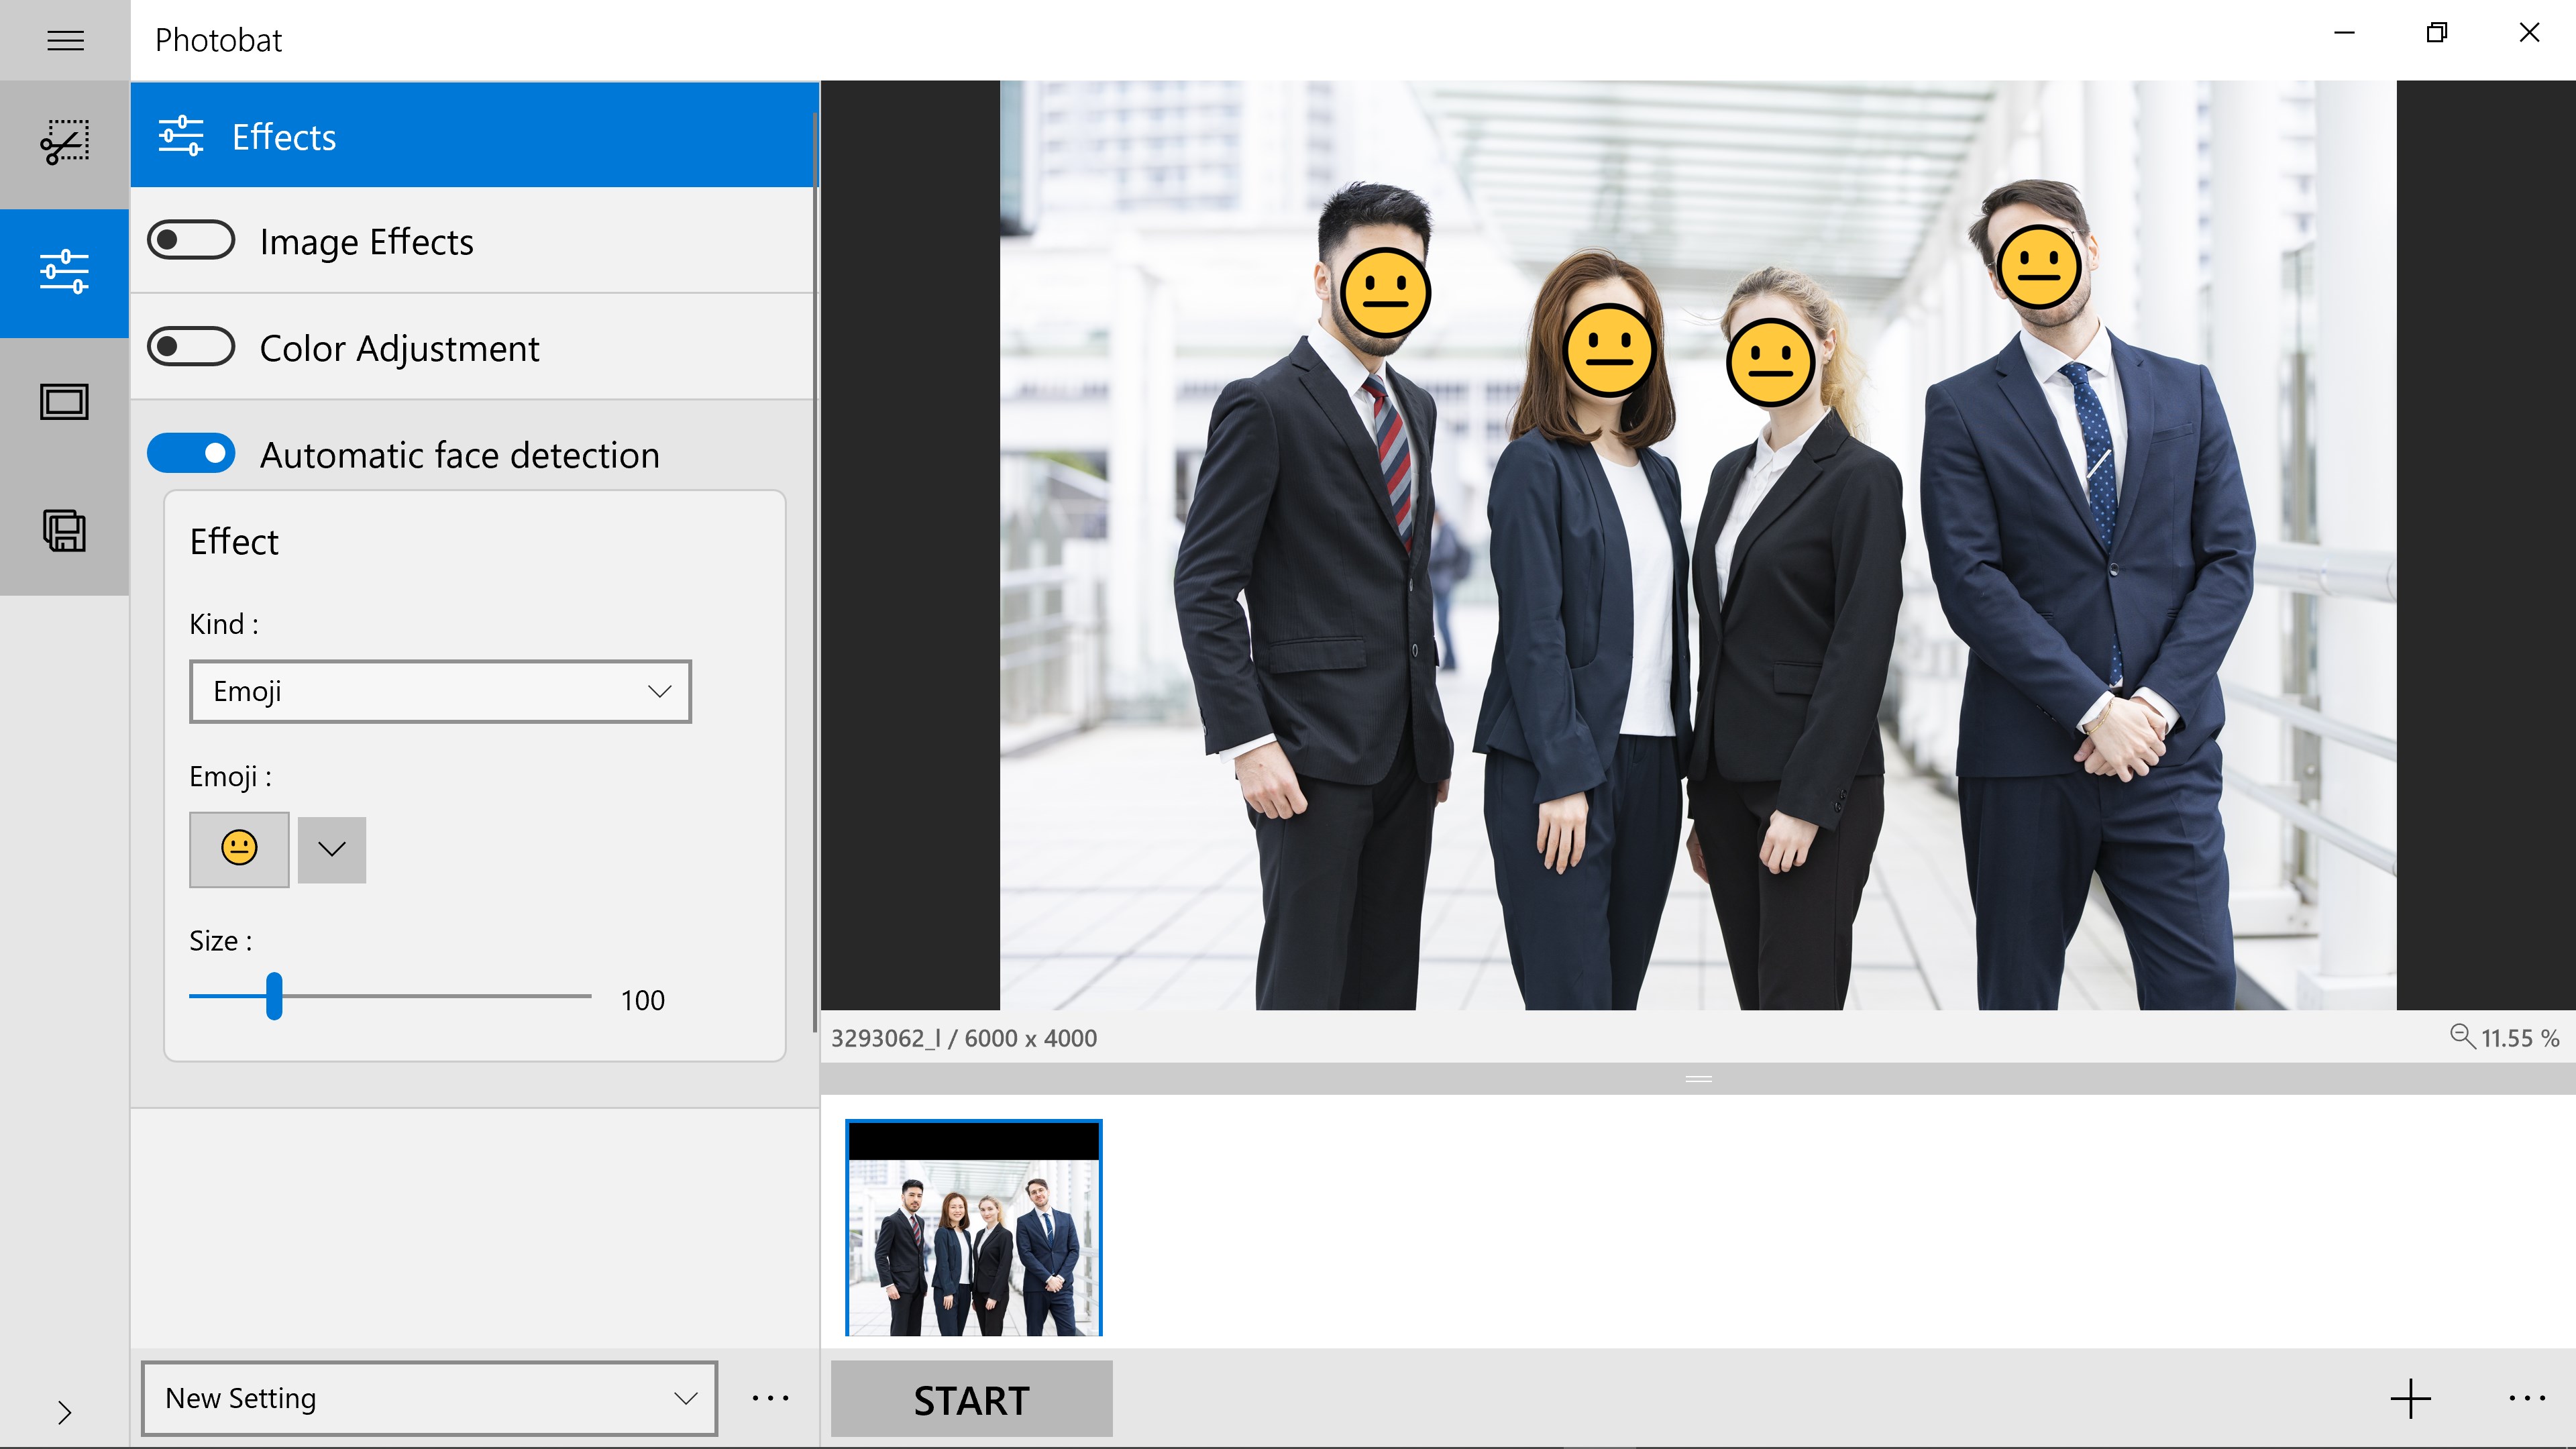2576x1449 pixels.
Task: Click the neutral face emoji button
Action: tap(239, 849)
